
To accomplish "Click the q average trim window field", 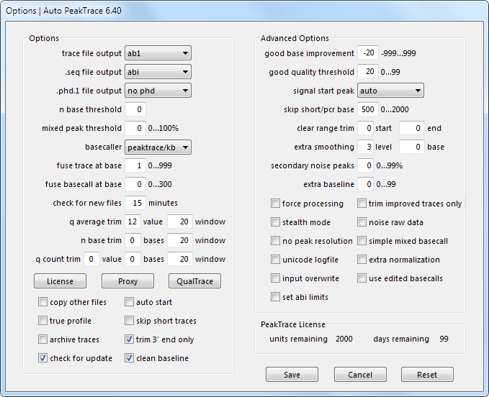I will tap(180, 222).
